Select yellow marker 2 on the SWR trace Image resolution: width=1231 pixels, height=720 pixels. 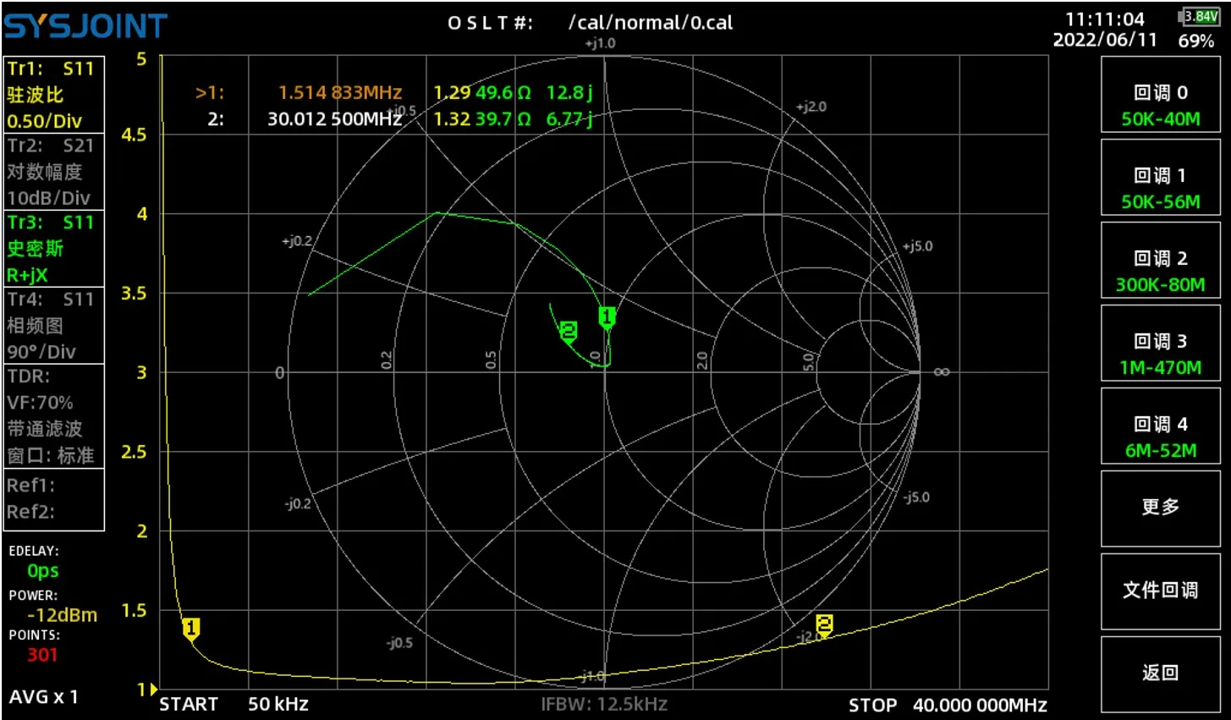(x=824, y=625)
